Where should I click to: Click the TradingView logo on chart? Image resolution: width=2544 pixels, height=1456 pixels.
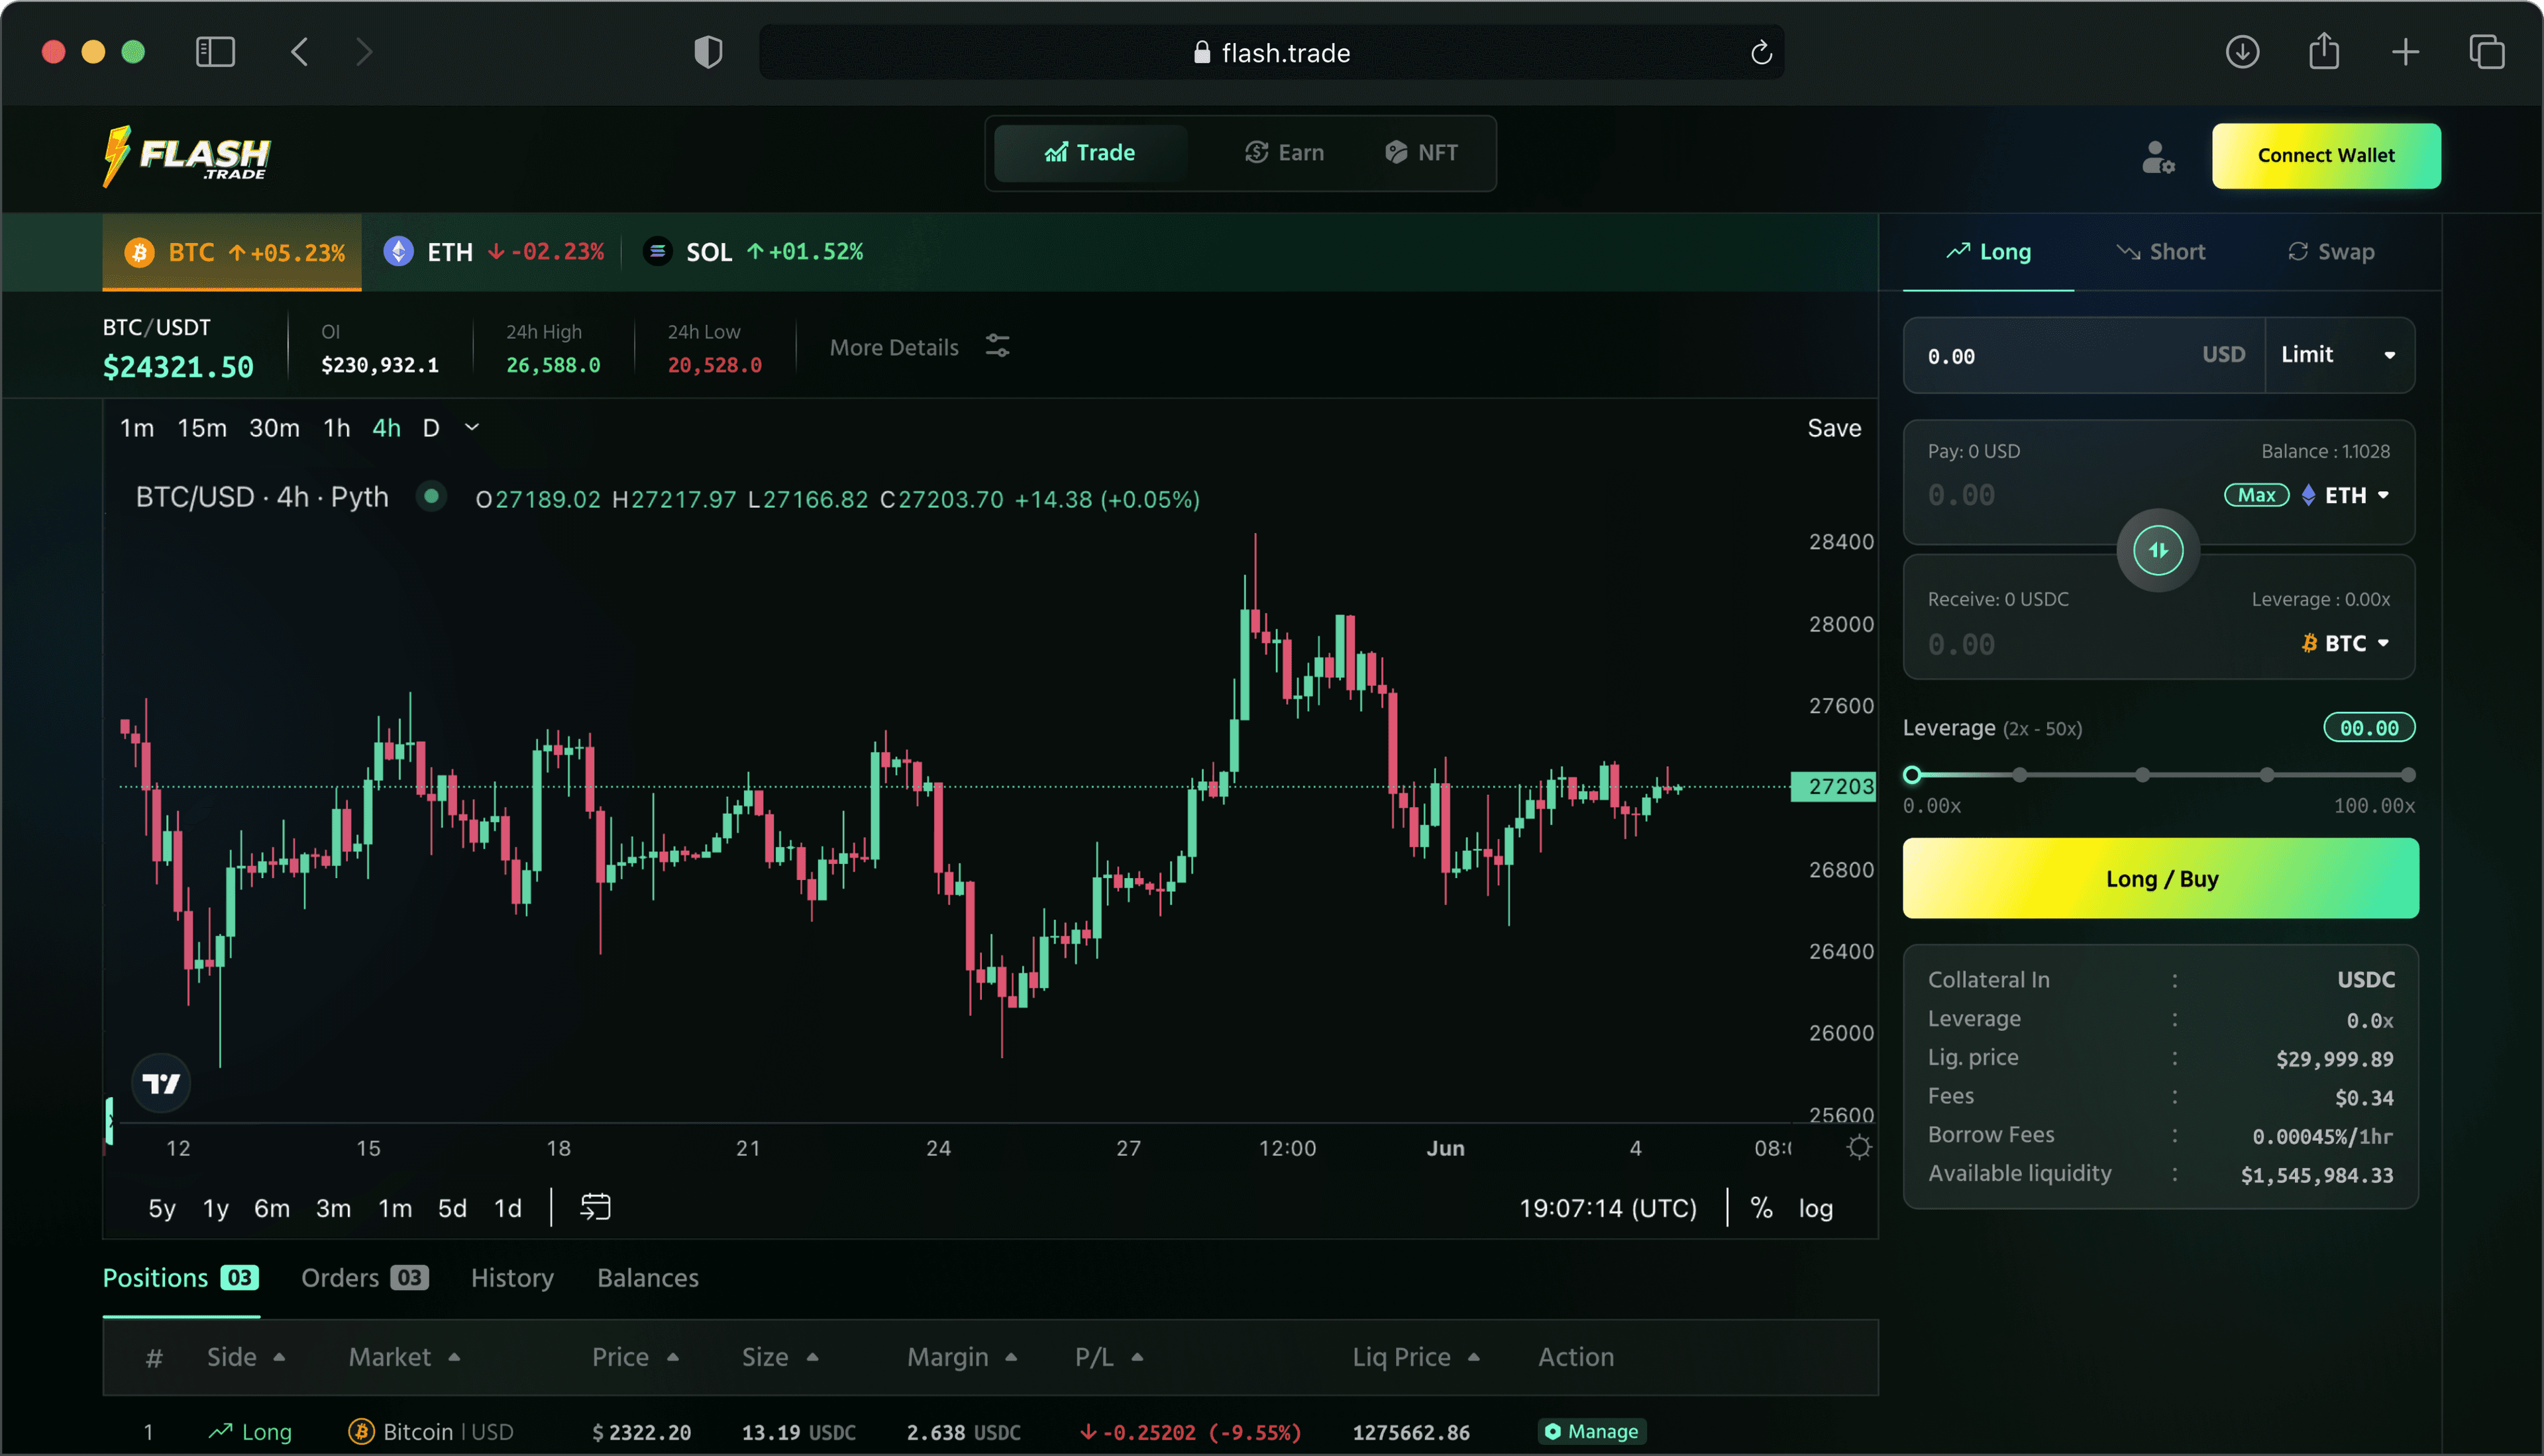161,1083
